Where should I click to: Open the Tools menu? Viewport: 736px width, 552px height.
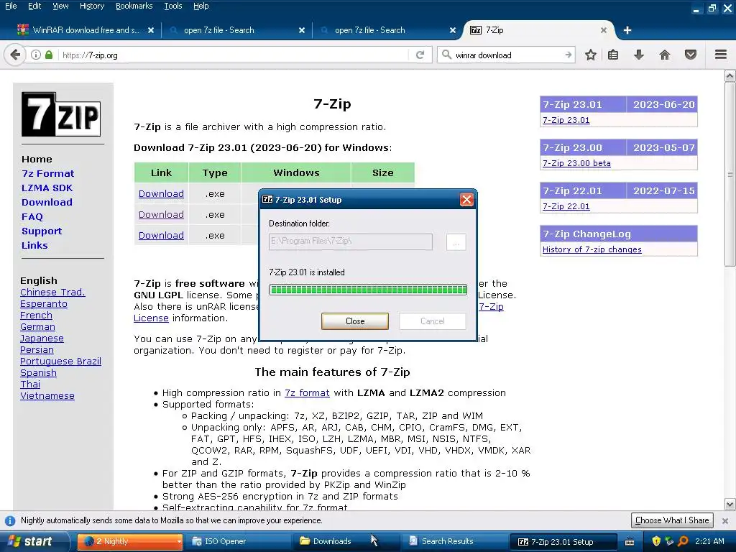click(x=172, y=6)
